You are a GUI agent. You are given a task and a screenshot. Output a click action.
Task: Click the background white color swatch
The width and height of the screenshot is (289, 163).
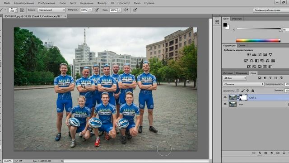pyautogui.click(x=228, y=28)
